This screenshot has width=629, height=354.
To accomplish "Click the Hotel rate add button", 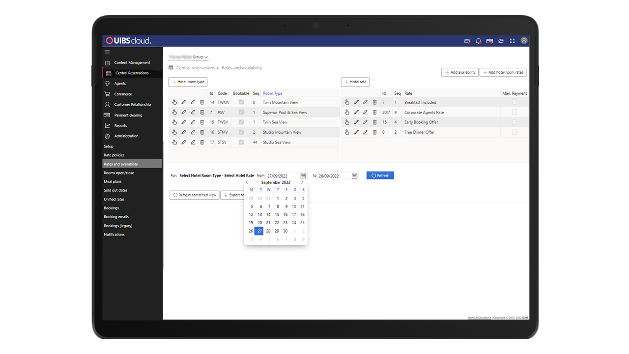I will coord(355,82).
